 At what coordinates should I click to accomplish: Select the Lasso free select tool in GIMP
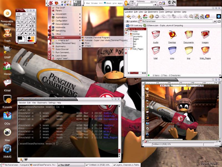(x=26, y=18)
